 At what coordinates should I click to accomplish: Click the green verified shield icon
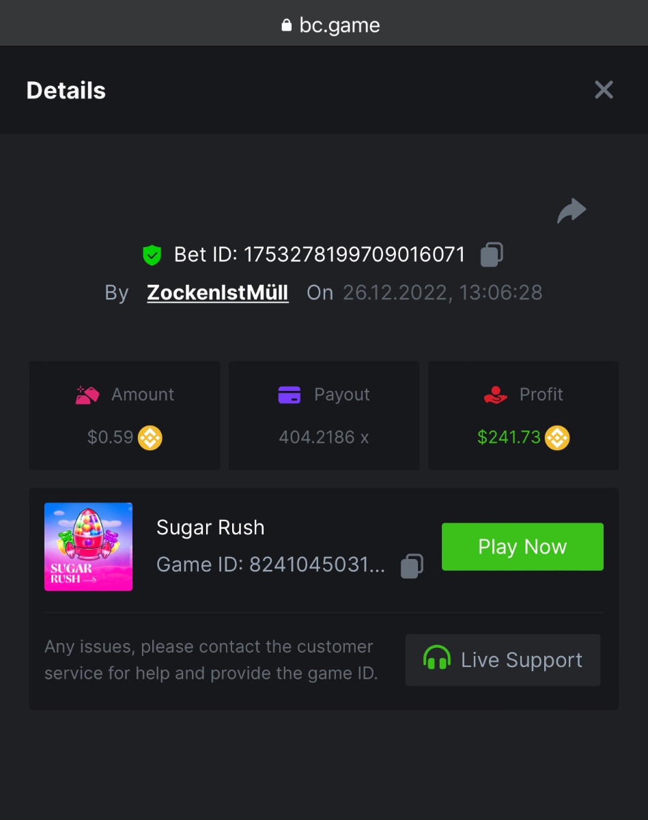pyautogui.click(x=152, y=256)
